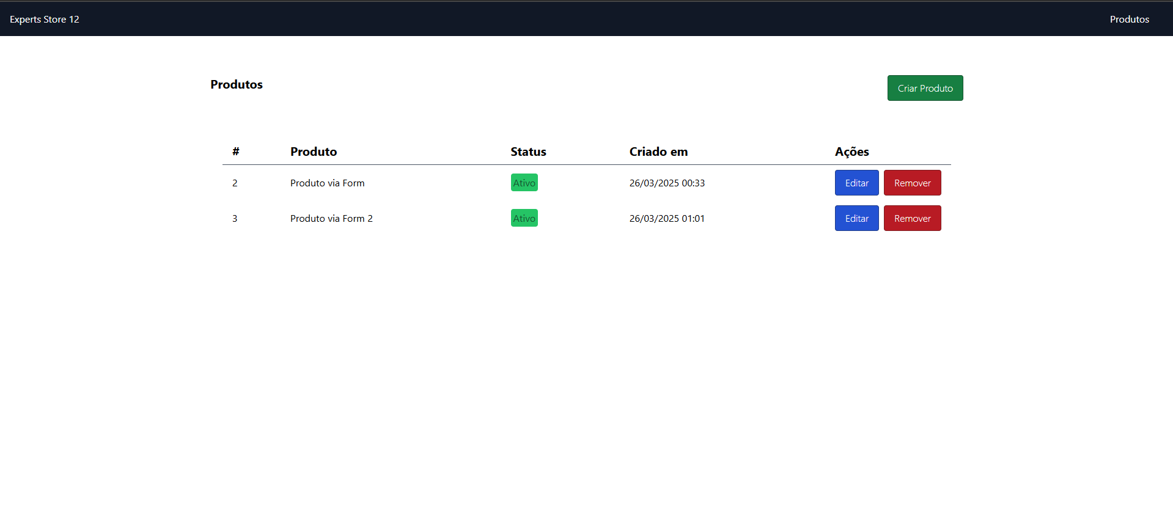Click the # column header
This screenshot has width=1173, height=512.
(235, 152)
